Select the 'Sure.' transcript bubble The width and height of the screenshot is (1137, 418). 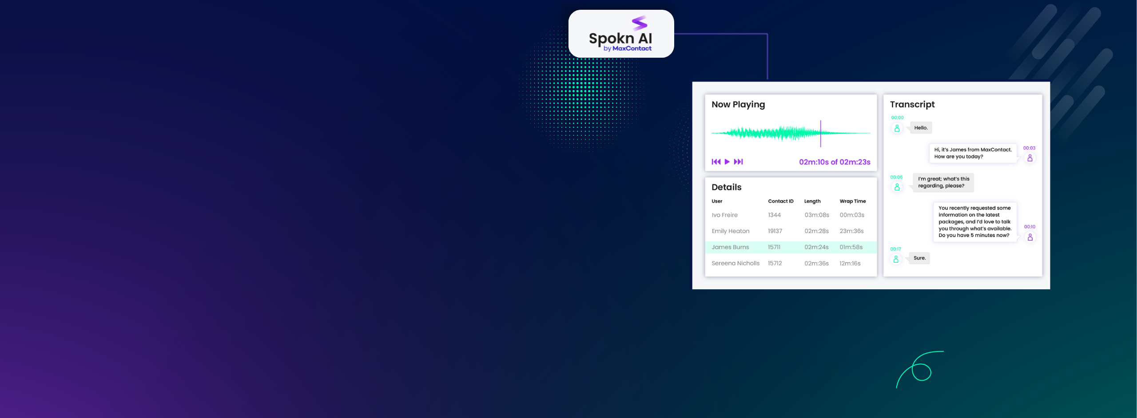(919, 258)
